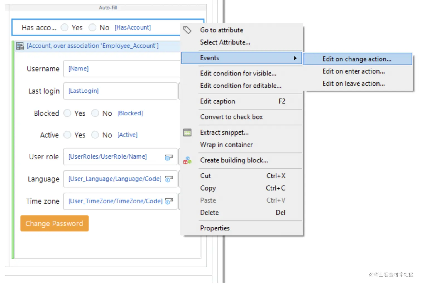Choose Select Attribute... menu entry
The height and width of the screenshot is (285, 421).
[x=242, y=42]
